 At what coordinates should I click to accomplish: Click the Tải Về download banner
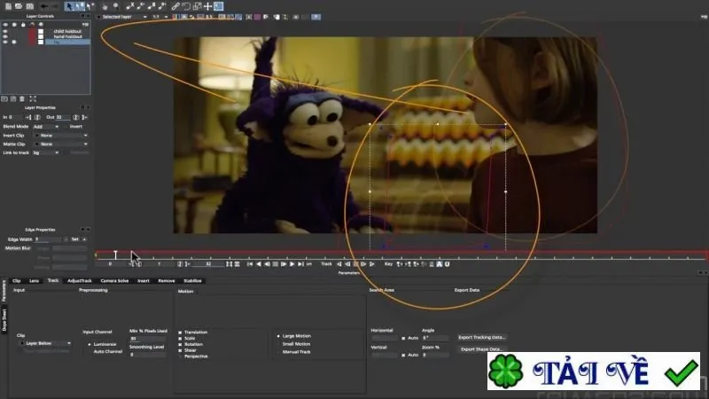click(593, 372)
